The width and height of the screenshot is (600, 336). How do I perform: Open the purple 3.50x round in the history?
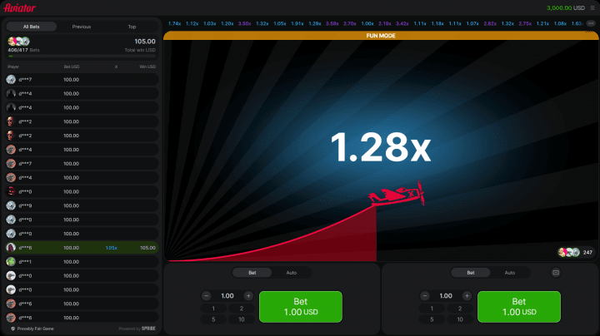[x=244, y=23]
